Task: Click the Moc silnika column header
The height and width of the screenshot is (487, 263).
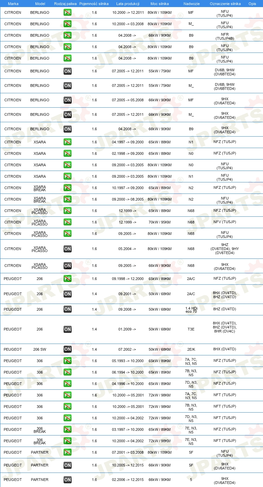Action: 160,4
